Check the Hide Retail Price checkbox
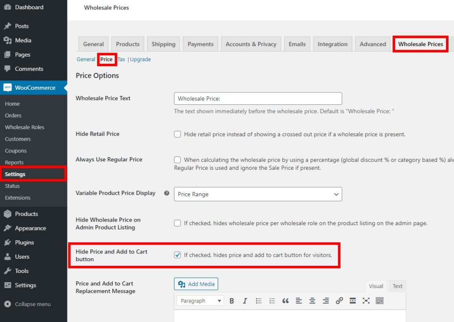 177,134
